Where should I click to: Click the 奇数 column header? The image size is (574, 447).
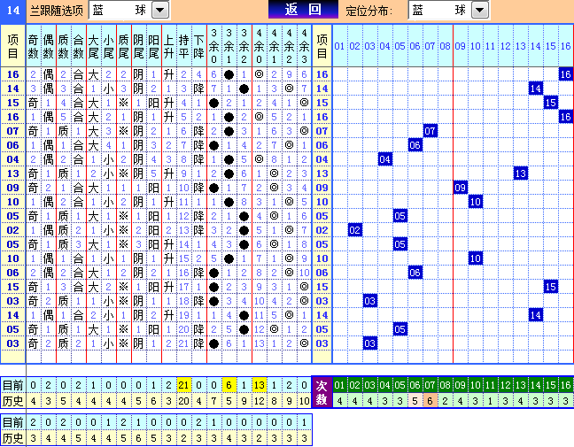coord(34,46)
